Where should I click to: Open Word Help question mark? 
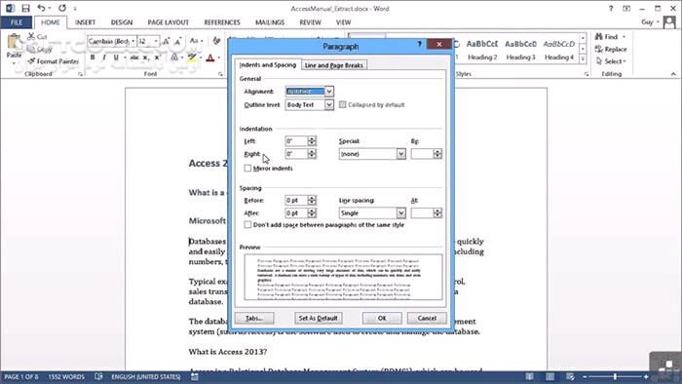tap(611, 8)
